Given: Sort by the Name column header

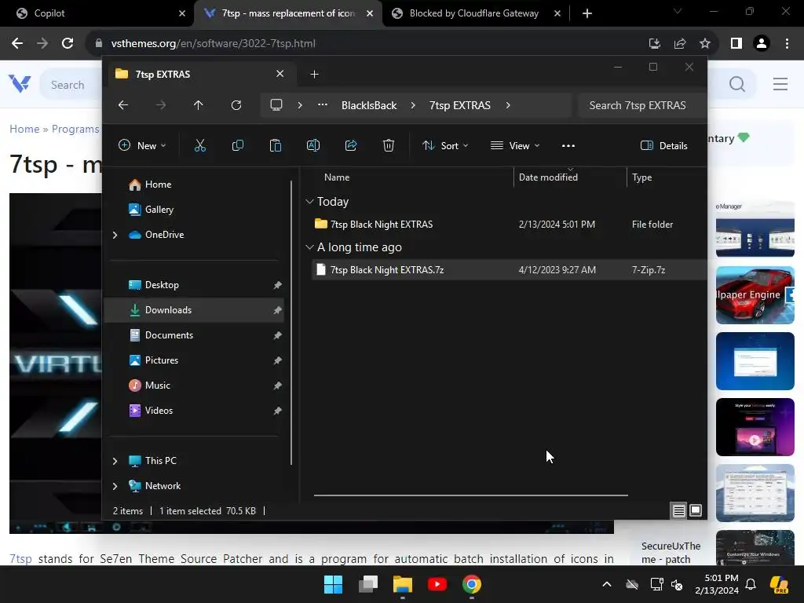Looking at the screenshot, I should coord(336,177).
